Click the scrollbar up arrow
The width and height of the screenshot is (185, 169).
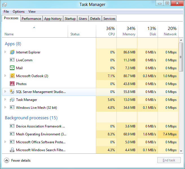pyautogui.click(x=181, y=40)
